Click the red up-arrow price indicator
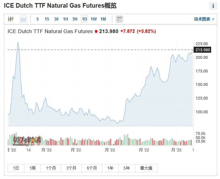This screenshot has width=220, height=179. tap(96, 31)
